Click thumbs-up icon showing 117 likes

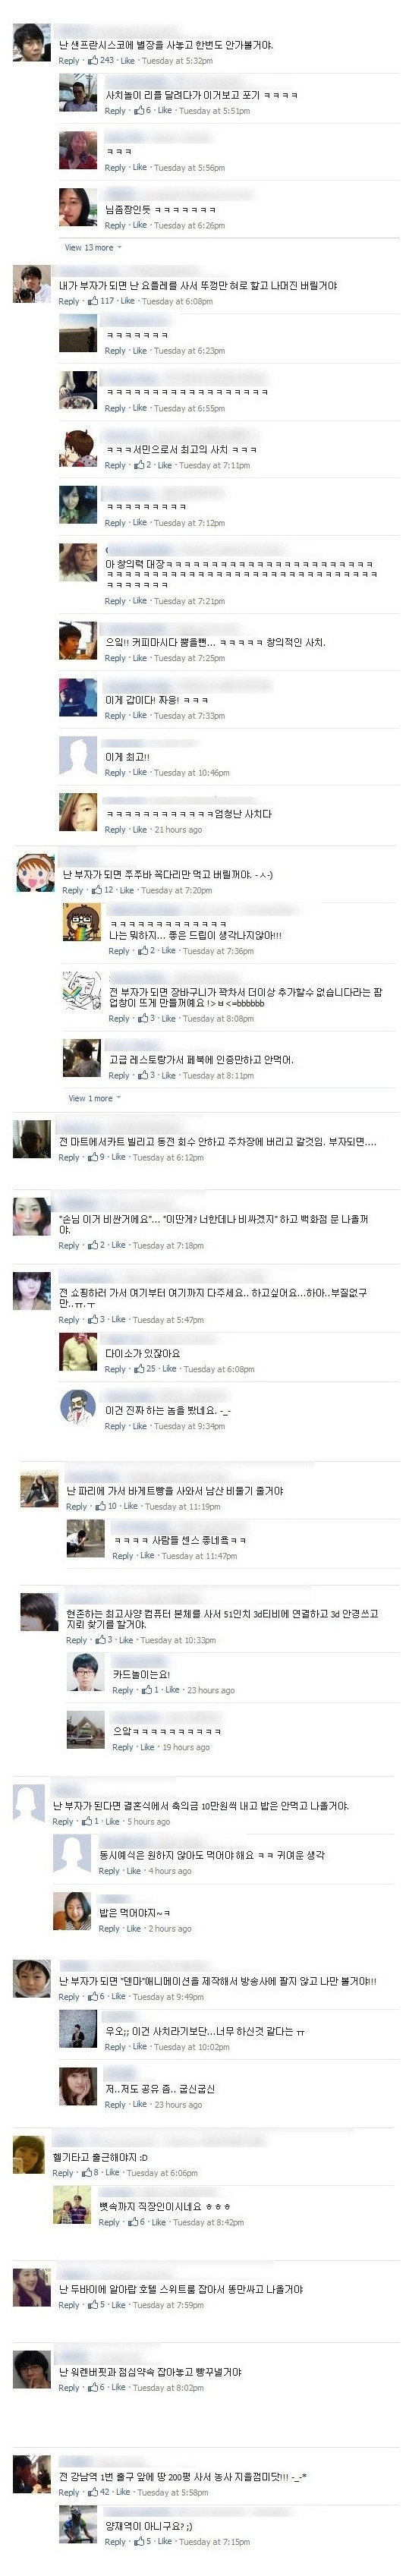click(x=93, y=301)
